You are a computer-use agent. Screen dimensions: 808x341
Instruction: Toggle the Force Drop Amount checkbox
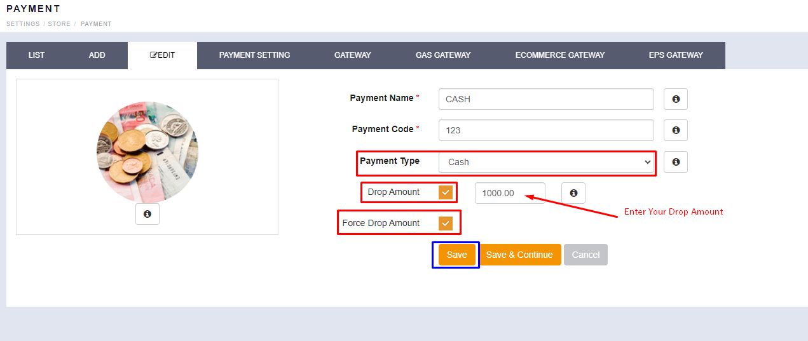click(x=445, y=223)
